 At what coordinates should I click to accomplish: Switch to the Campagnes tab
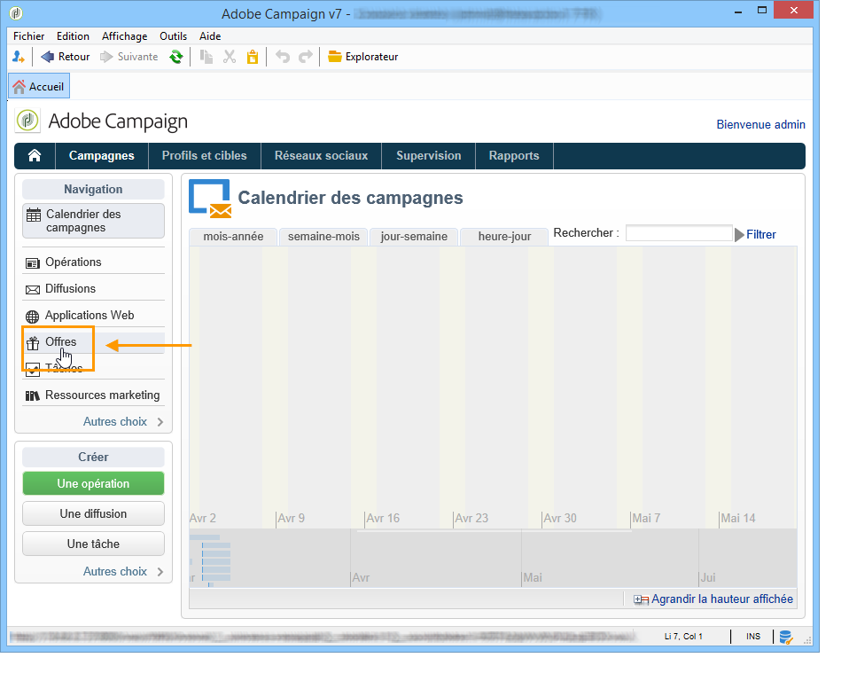pos(101,156)
